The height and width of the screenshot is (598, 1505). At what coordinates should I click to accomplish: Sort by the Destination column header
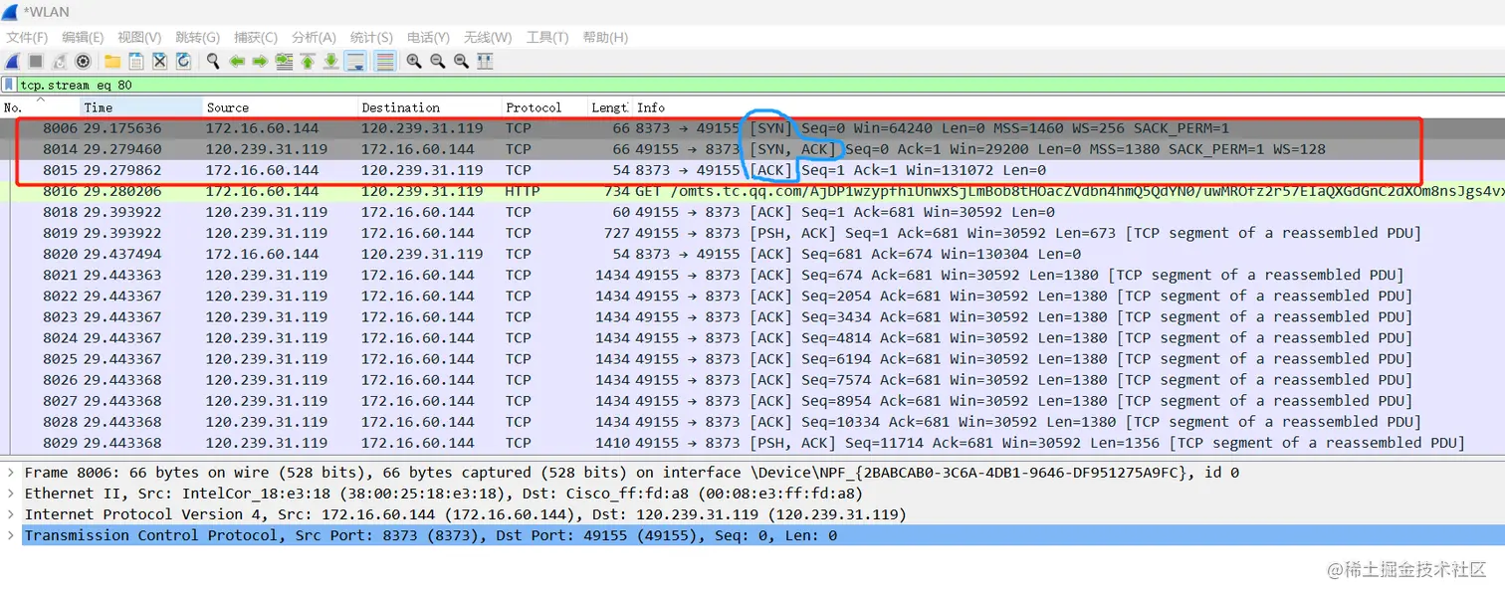pyautogui.click(x=429, y=107)
